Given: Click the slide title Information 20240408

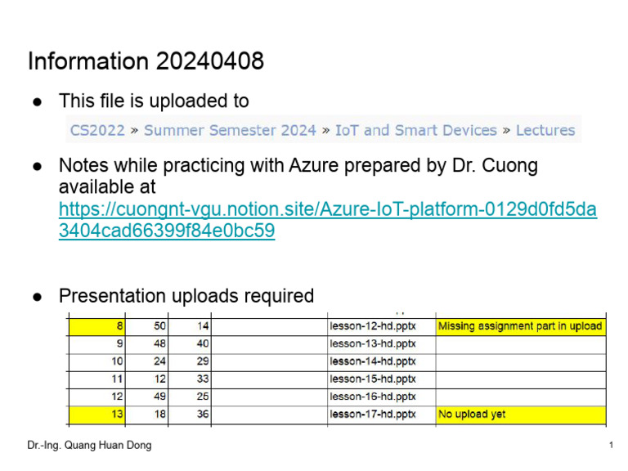Looking at the screenshot, I should (146, 61).
